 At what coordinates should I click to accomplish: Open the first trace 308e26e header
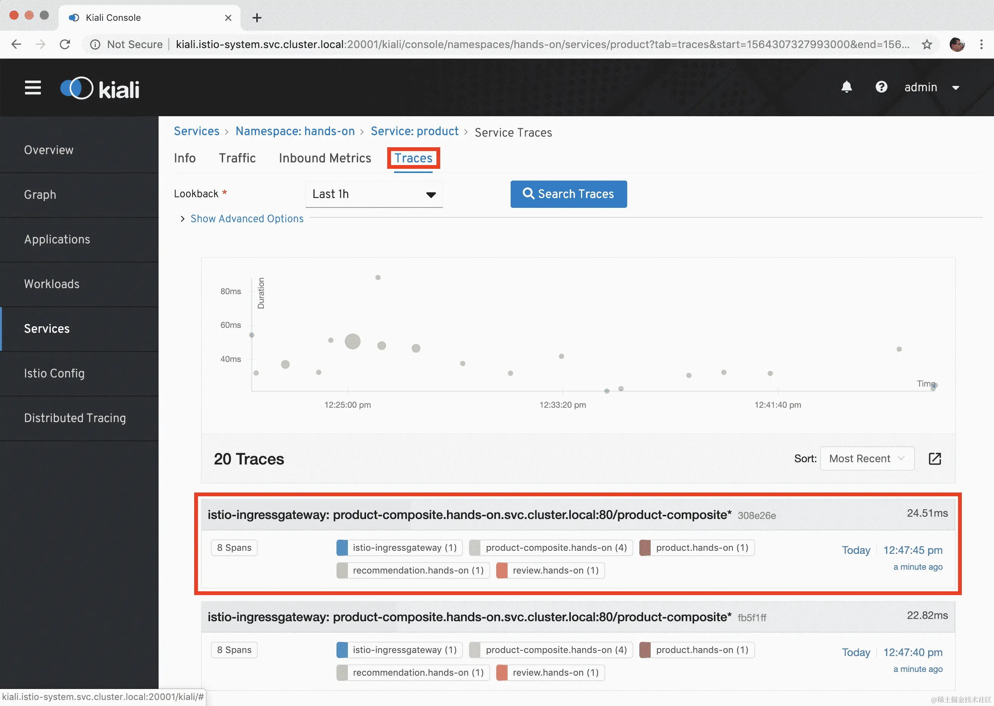coord(469,515)
